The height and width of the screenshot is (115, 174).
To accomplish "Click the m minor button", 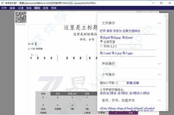I will tap(72, 105).
